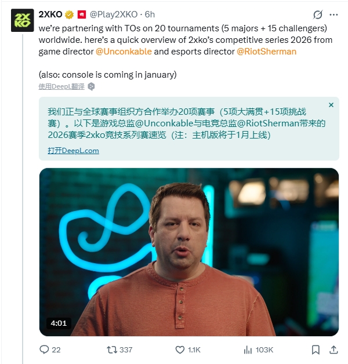Open @Unconkable's profile link

(x=124, y=52)
